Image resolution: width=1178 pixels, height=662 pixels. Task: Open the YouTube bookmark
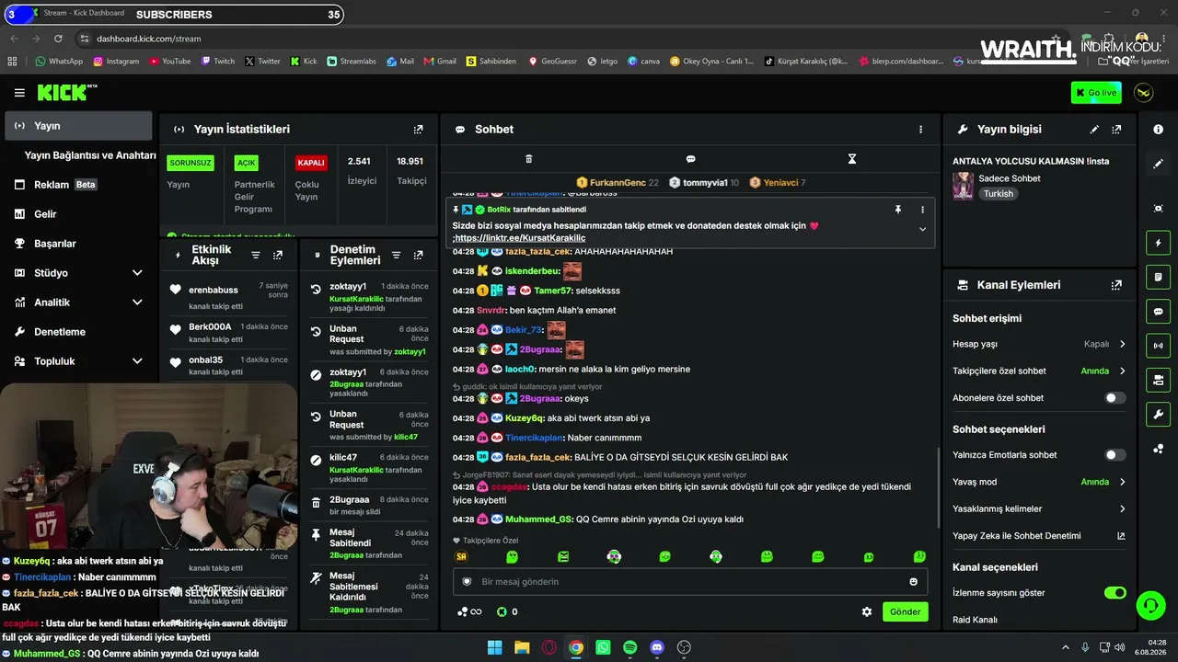pyautogui.click(x=168, y=62)
